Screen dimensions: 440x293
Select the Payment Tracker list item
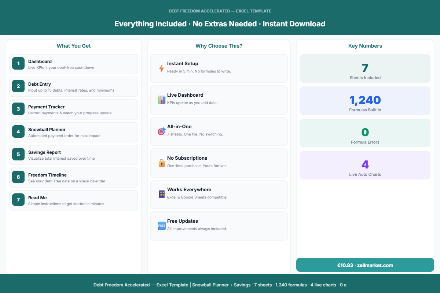tap(74, 110)
